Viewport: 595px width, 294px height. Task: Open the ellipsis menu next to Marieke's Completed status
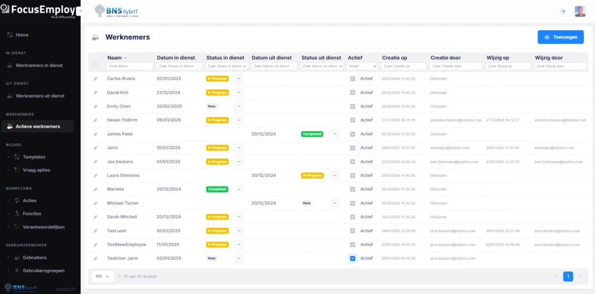point(239,189)
